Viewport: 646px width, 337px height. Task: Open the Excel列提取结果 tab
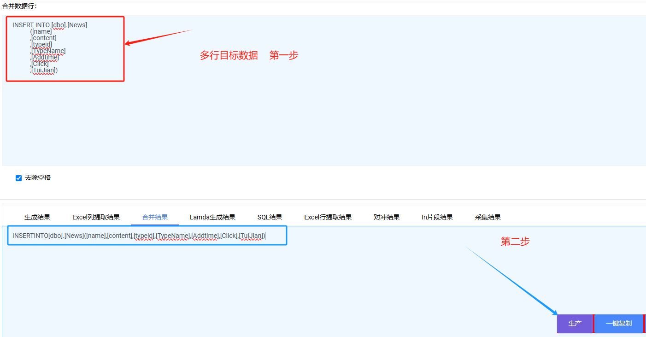[96, 217]
